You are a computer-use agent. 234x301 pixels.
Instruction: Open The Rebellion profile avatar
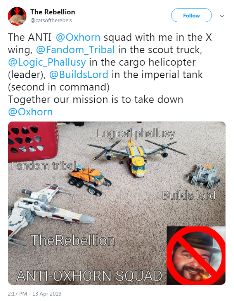click(17, 16)
